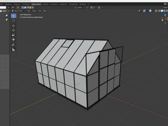Add a new workspace with the plus button

pos(89,4)
